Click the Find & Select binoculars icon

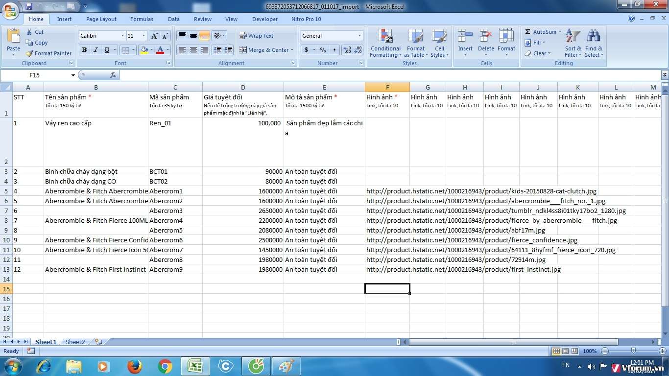coord(594,37)
